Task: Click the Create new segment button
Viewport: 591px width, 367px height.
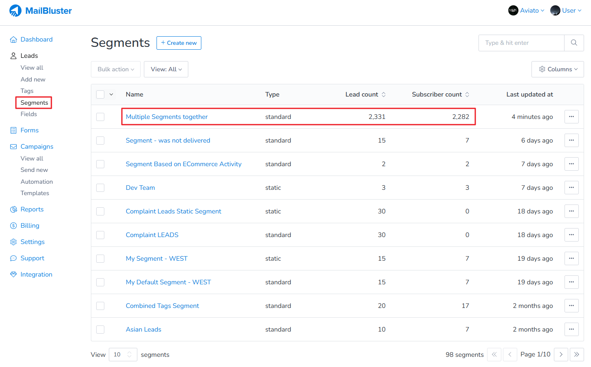Action: tap(179, 43)
